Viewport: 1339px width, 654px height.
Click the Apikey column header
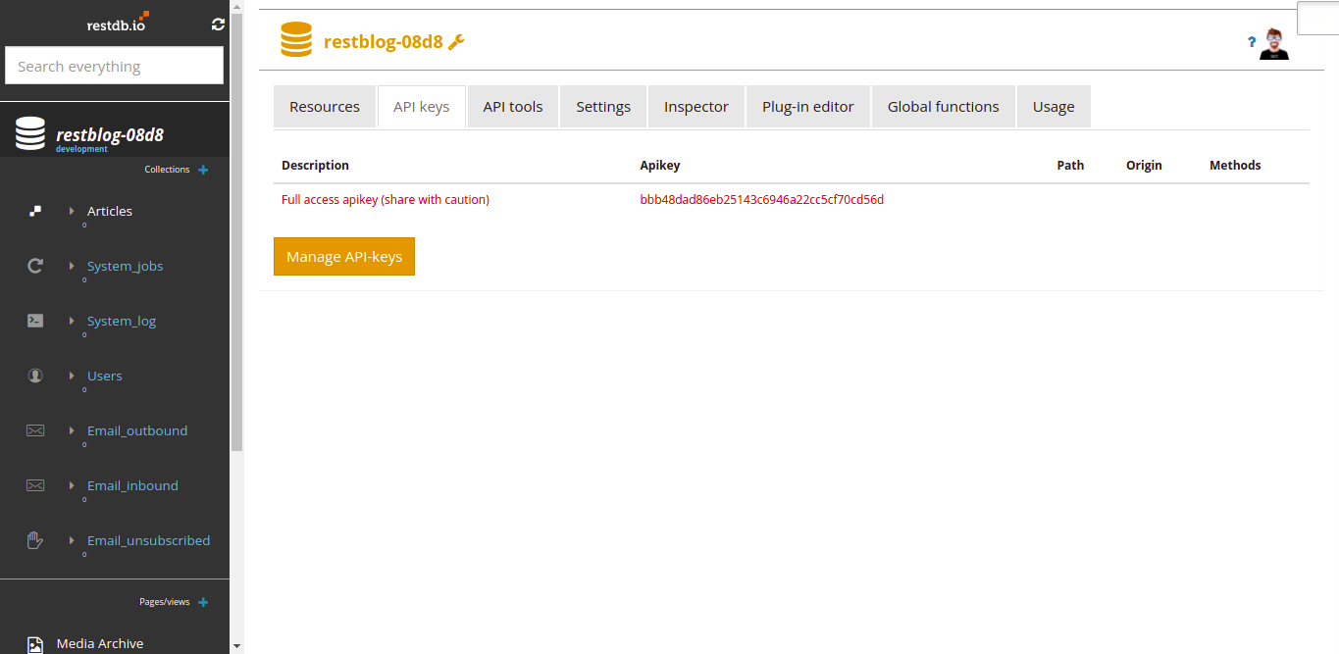(660, 165)
